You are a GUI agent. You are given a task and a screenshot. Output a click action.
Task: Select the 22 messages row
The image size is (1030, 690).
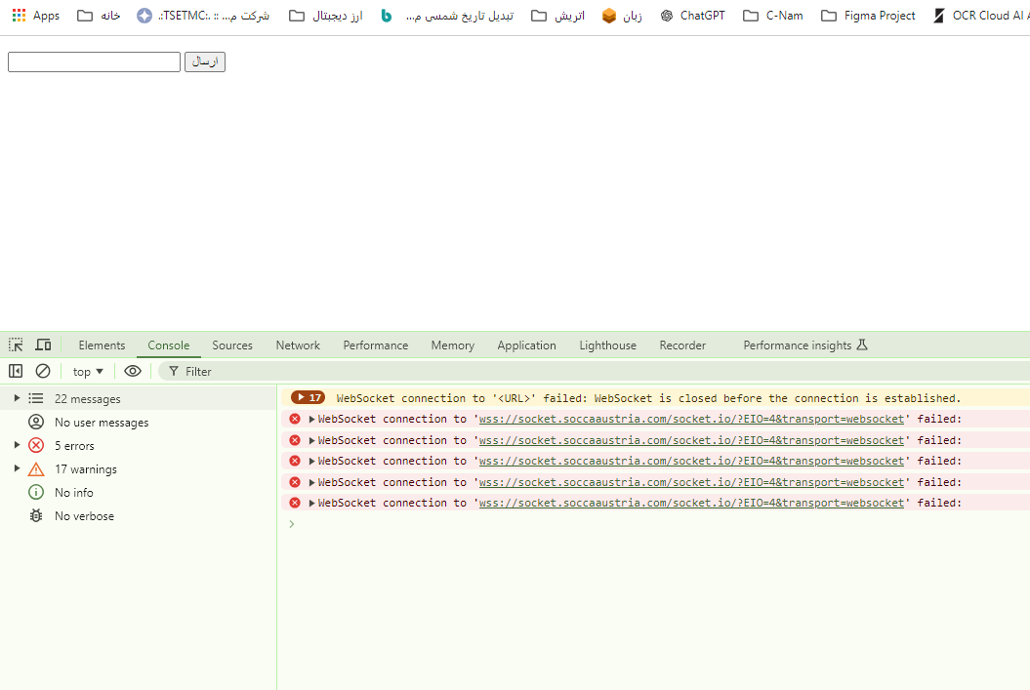[138, 398]
